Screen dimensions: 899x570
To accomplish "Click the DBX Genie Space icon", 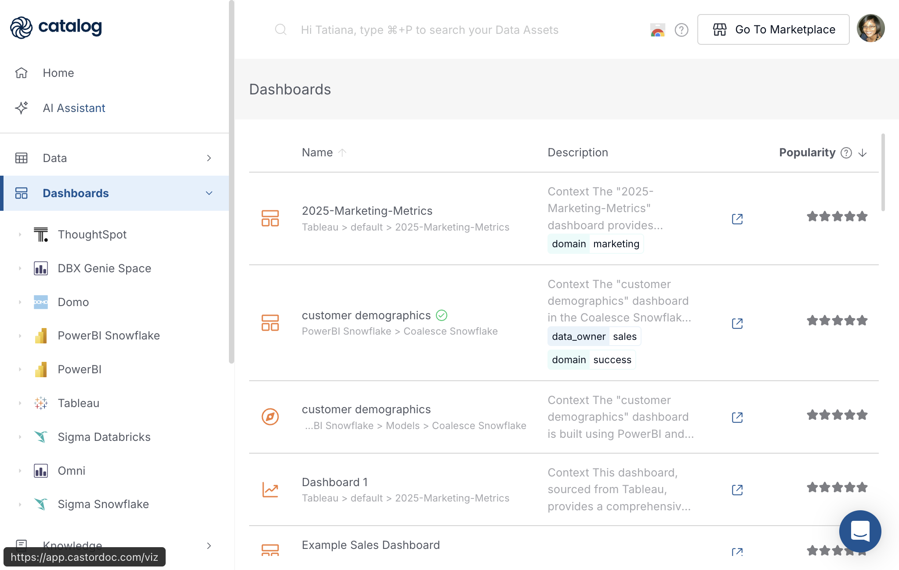I will tap(41, 268).
